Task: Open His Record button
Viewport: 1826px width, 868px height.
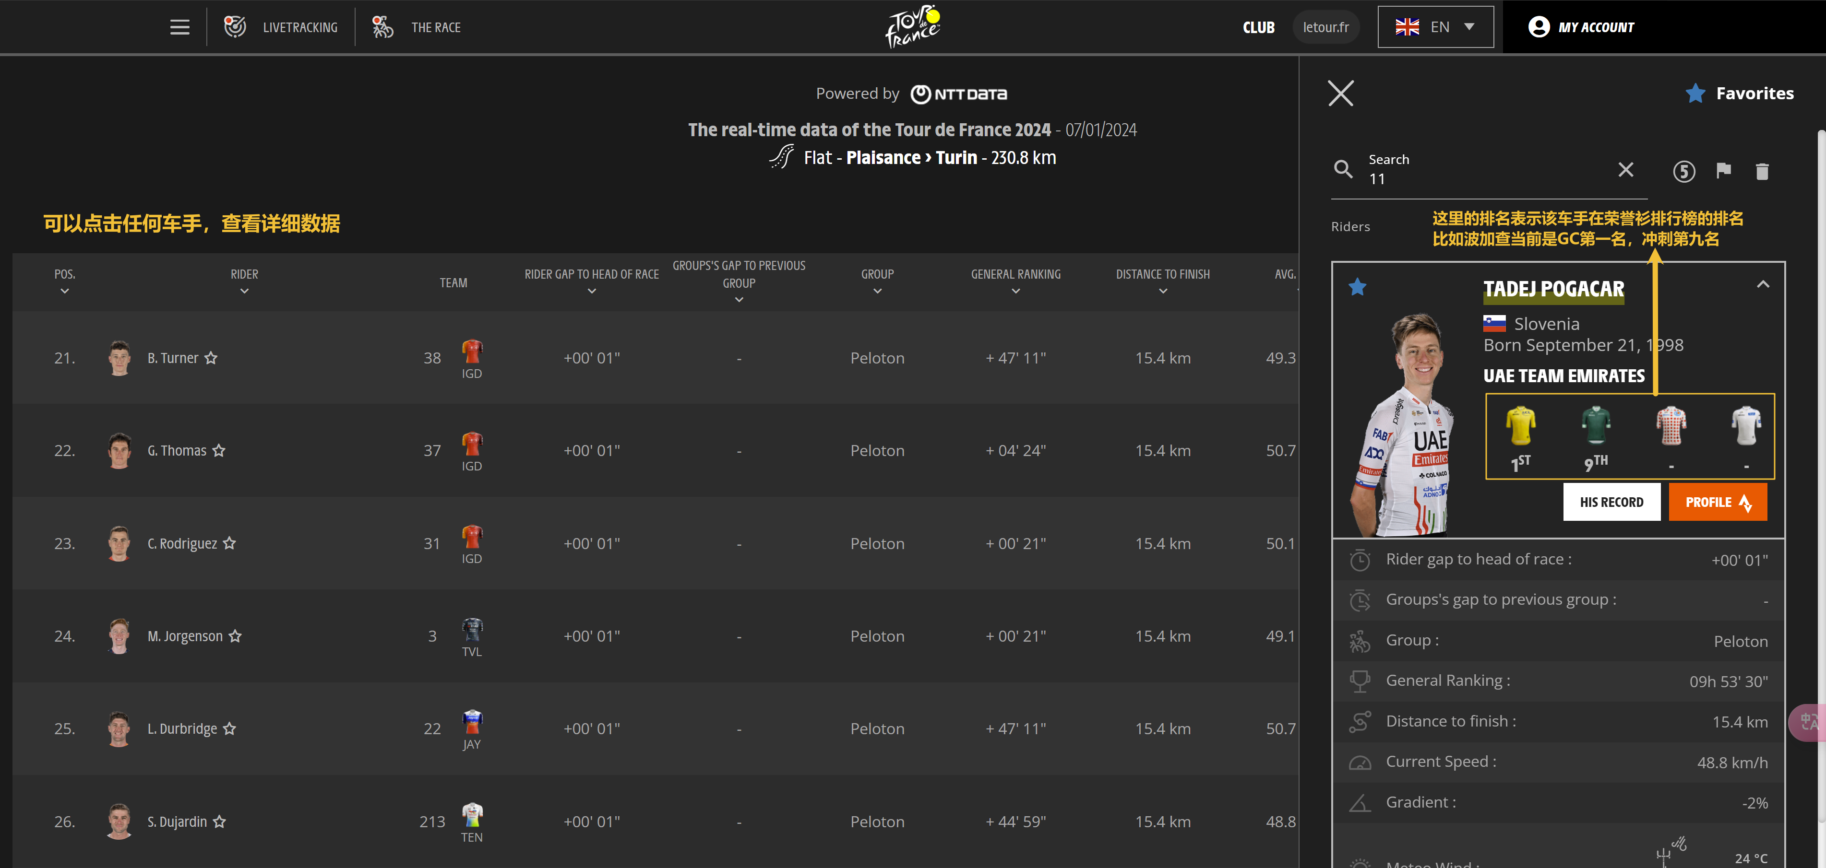Action: coord(1611,502)
